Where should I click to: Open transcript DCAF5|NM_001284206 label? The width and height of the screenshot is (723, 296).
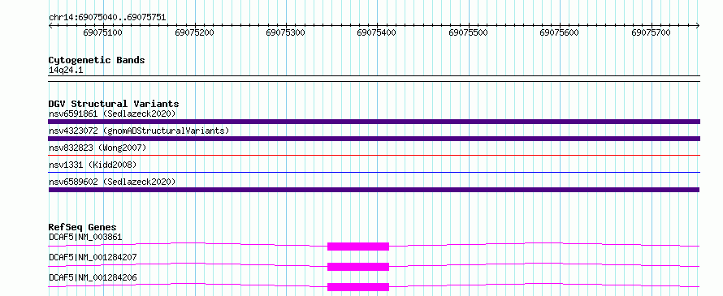(x=93, y=277)
